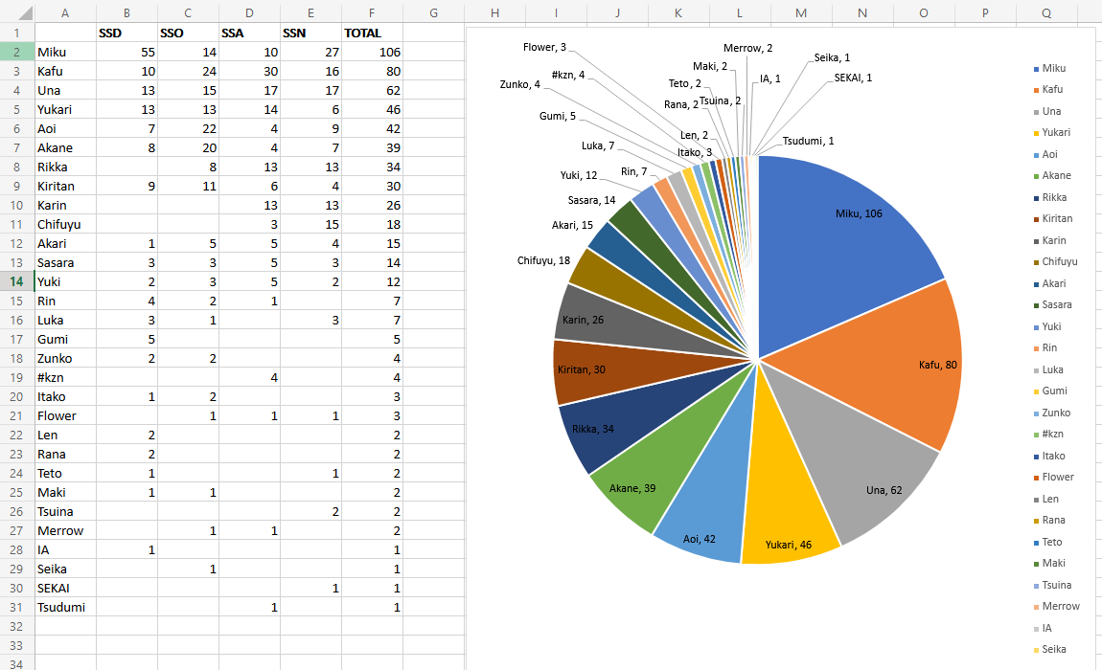Screen dimensions: 1102x670
Task: Select the cell containing #kzn
Action: tap(65, 377)
